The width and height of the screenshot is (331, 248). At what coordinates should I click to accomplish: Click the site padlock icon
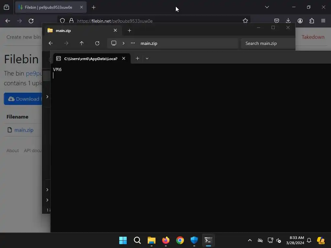point(71,21)
